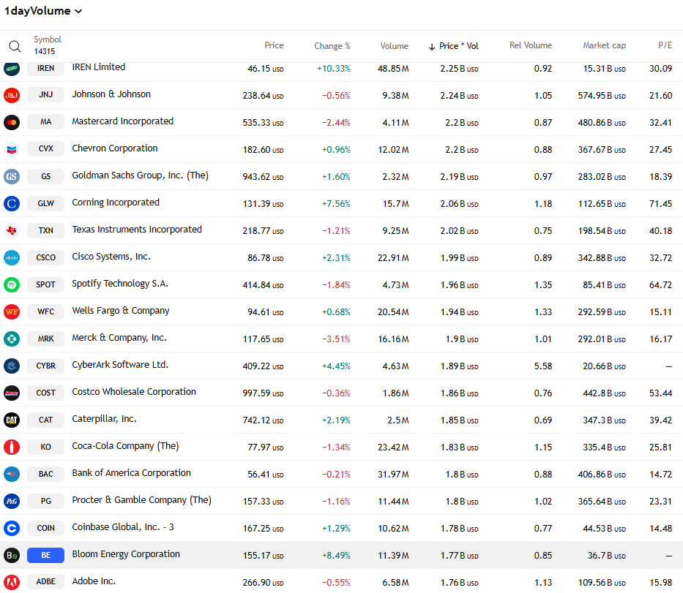
Task: Open the CYBR ticker symbol
Action: pos(45,366)
